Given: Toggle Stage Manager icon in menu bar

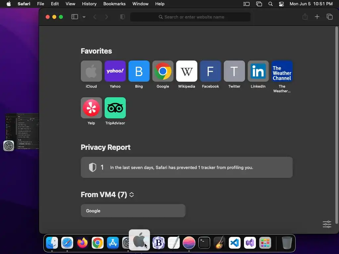Looking at the screenshot, I should point(246,4).
